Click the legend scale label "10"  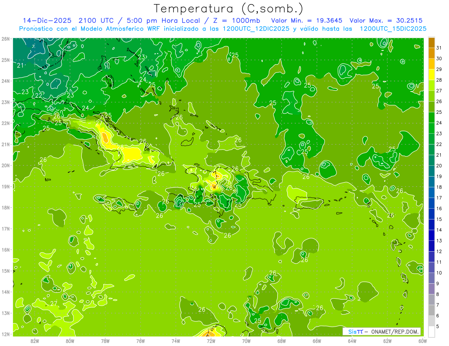pyautogui.click(x=439, y=273)
